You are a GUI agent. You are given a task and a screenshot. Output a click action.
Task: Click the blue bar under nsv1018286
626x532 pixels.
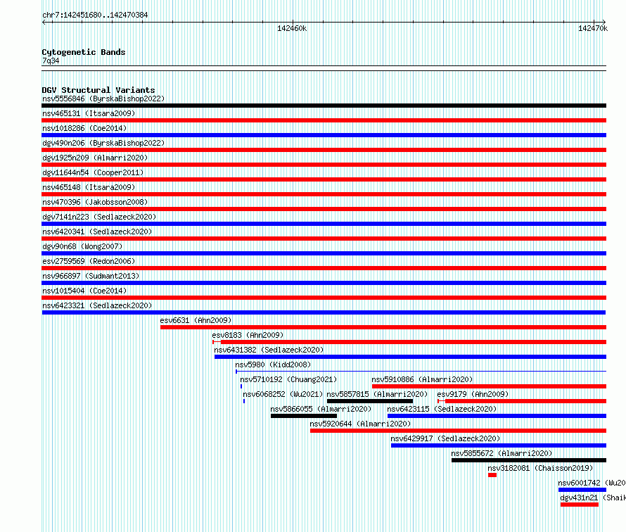pos(324,135)
